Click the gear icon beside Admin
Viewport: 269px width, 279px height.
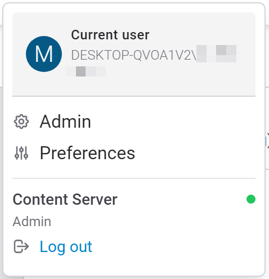tap(21, 121)
